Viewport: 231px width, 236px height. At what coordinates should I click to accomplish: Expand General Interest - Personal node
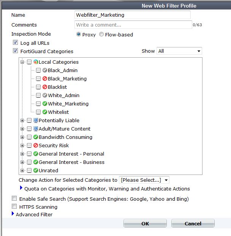[22, 154]
